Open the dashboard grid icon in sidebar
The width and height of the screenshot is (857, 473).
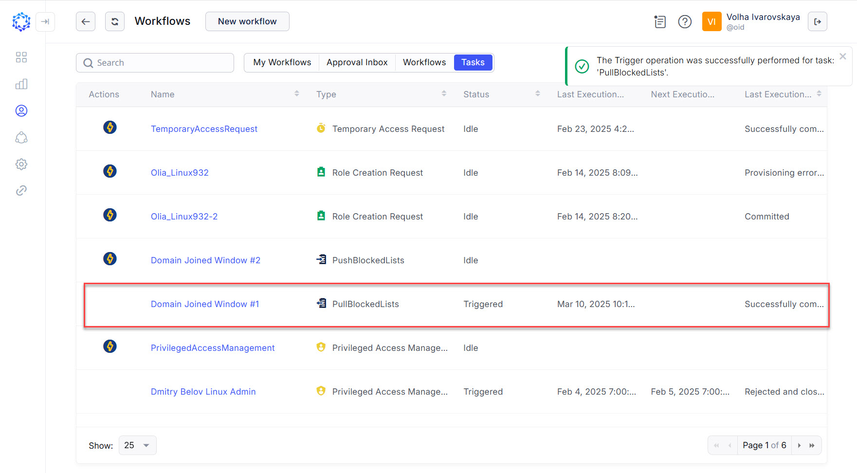[21, 57]
